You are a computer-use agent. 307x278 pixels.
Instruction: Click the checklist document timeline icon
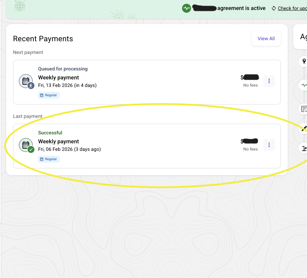304,109
